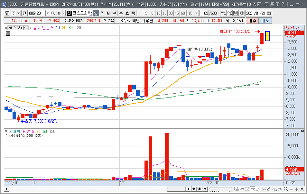The height and width of the screenshot is (194, 307).
Task: Click the eraser drawing tool icon
Action: [x=275, y=189]
